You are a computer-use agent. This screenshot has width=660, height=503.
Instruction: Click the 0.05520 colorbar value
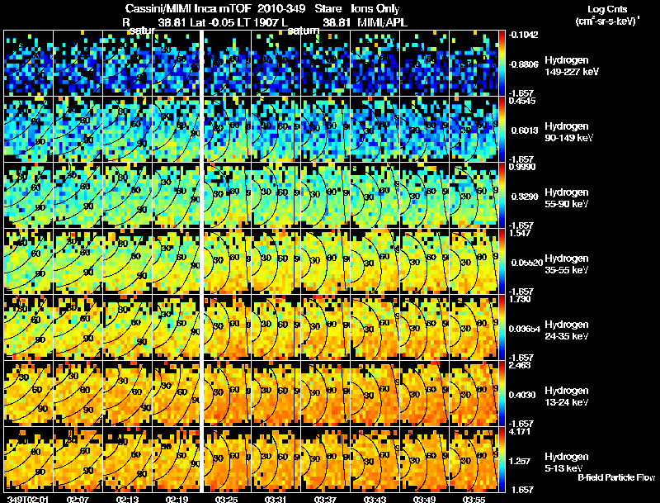[x=526, y=263]
